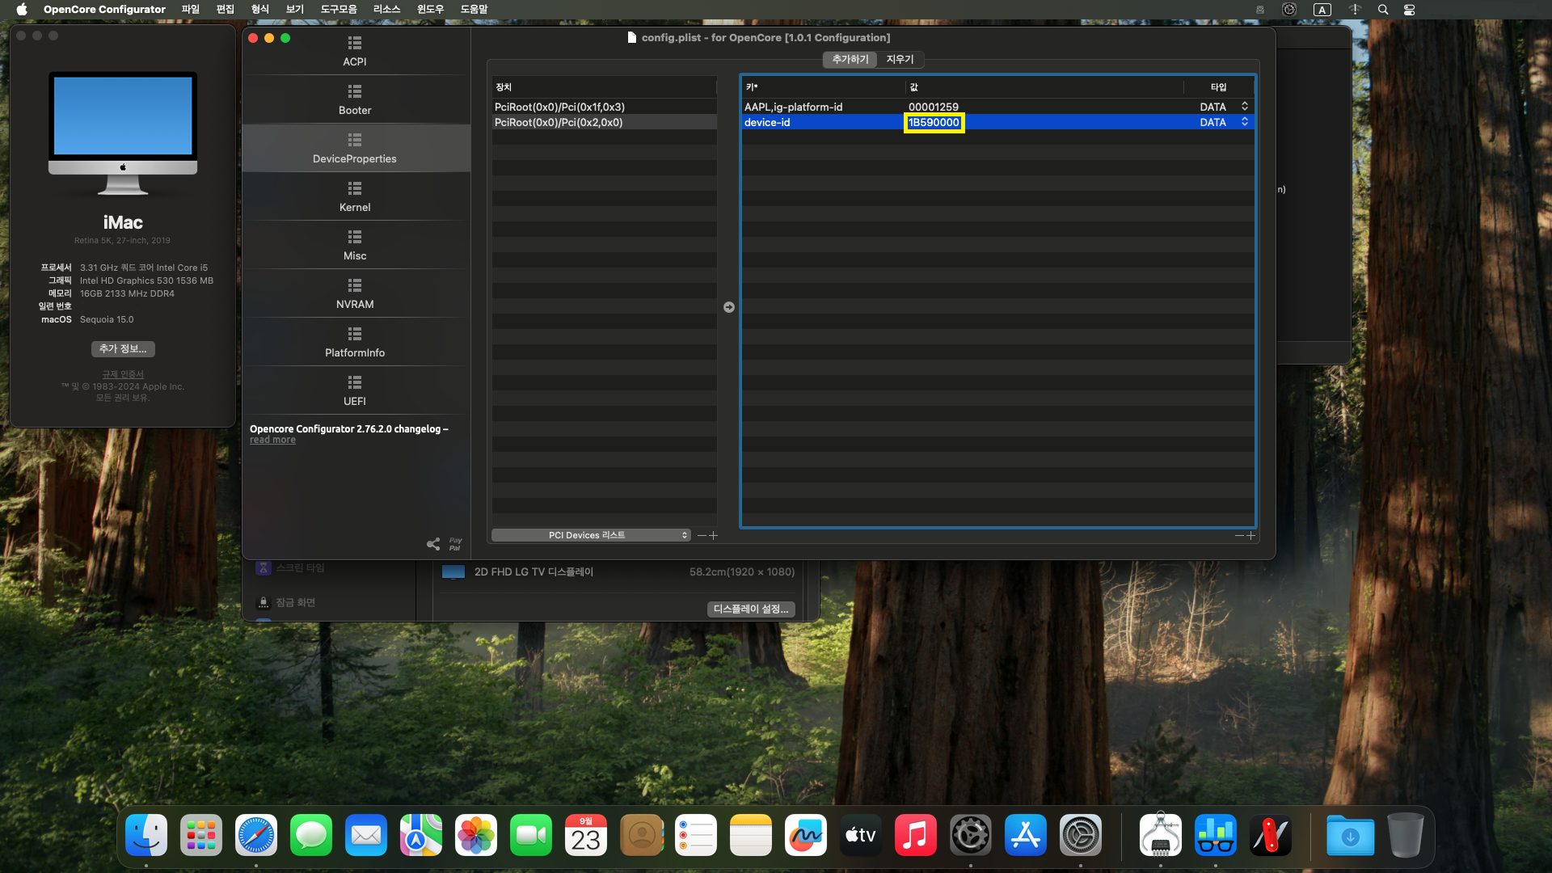Click 규제 인증서 link in About window
The image size is (1552, 873).
123,374
